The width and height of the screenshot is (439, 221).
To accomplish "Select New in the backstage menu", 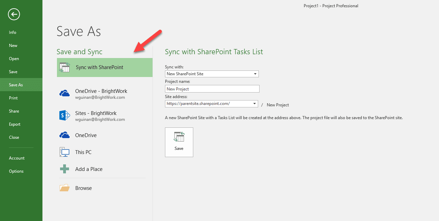I will coord(21,46).
